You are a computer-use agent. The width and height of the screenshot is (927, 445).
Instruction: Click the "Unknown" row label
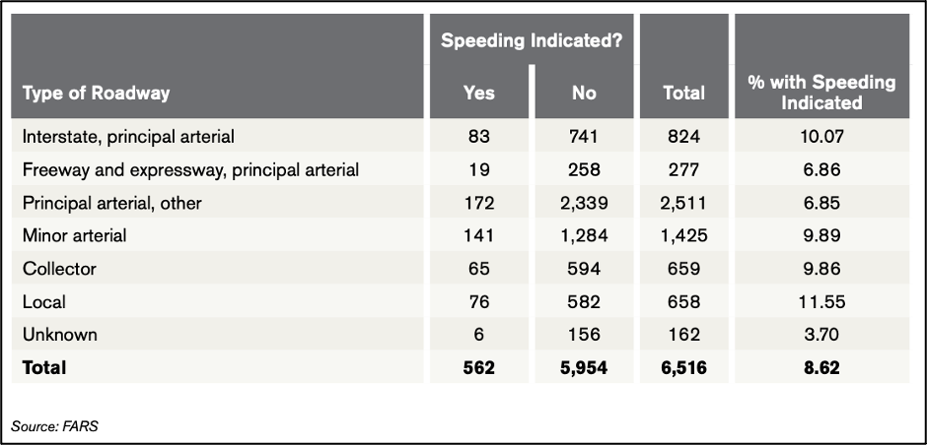tap(59, 335)
